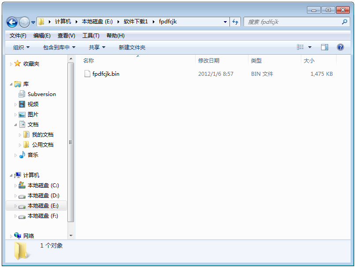Click the 1,475 KB size cell
This screenshot has height=267, width=355.
coord(322,74)
